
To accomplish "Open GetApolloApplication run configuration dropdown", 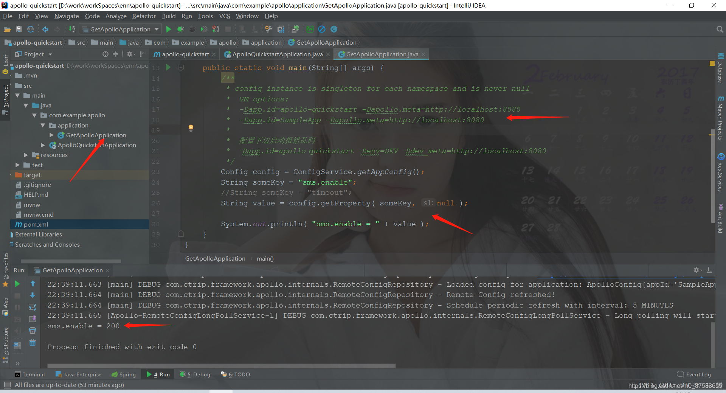I will click(121, 29).
